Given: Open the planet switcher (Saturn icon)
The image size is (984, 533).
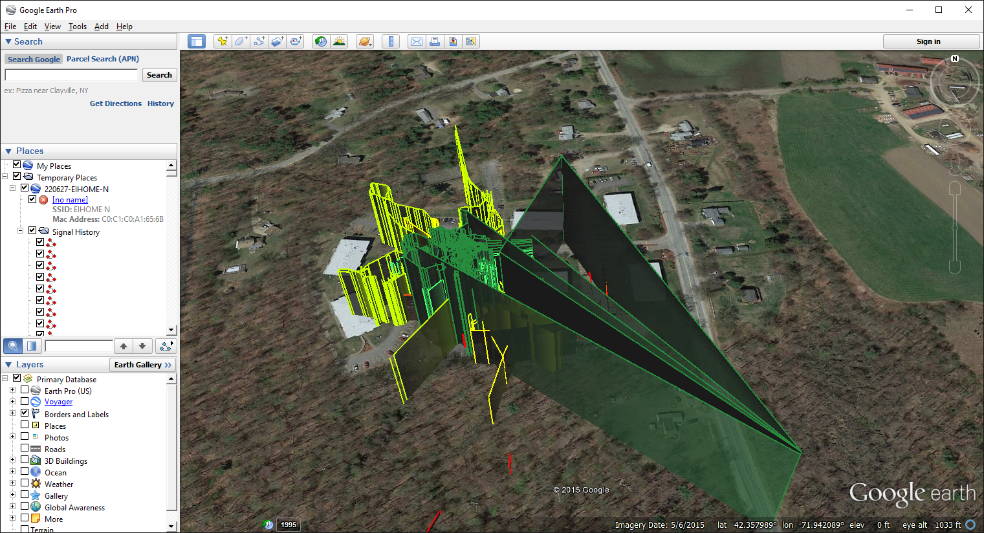Looking at the screenshot, I should click(x=365, y=41).
